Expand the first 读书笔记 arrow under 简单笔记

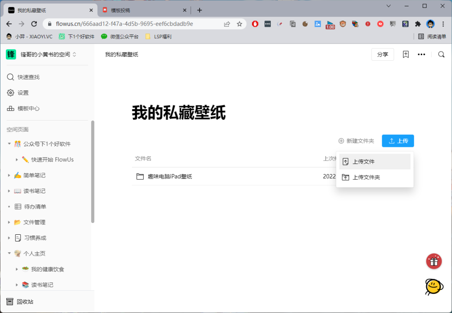[x=9, y=191]
